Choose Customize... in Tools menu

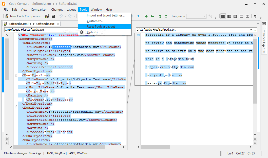click(104, 21)
